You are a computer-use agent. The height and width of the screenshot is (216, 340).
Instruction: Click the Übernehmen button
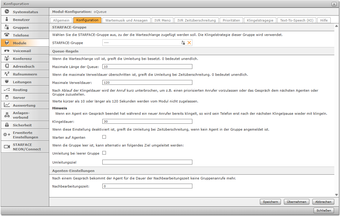click(x=296, y=202)
